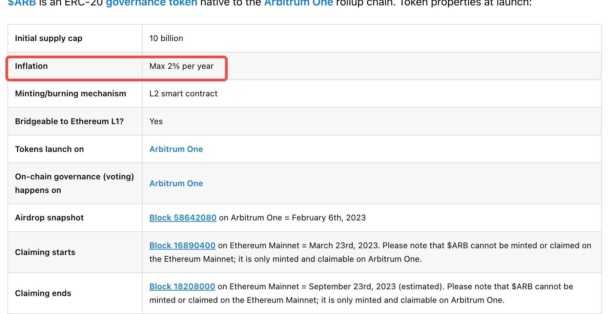The height and width of the screenshot is (314, 612).
Task: Open Arbitrum One link in Tokens launch row
Action: pos(176,149)
